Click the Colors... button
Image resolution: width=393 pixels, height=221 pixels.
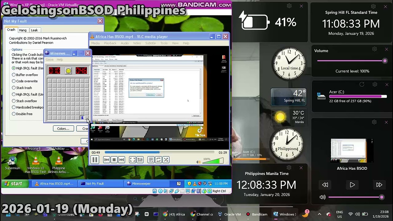[63, 129]
